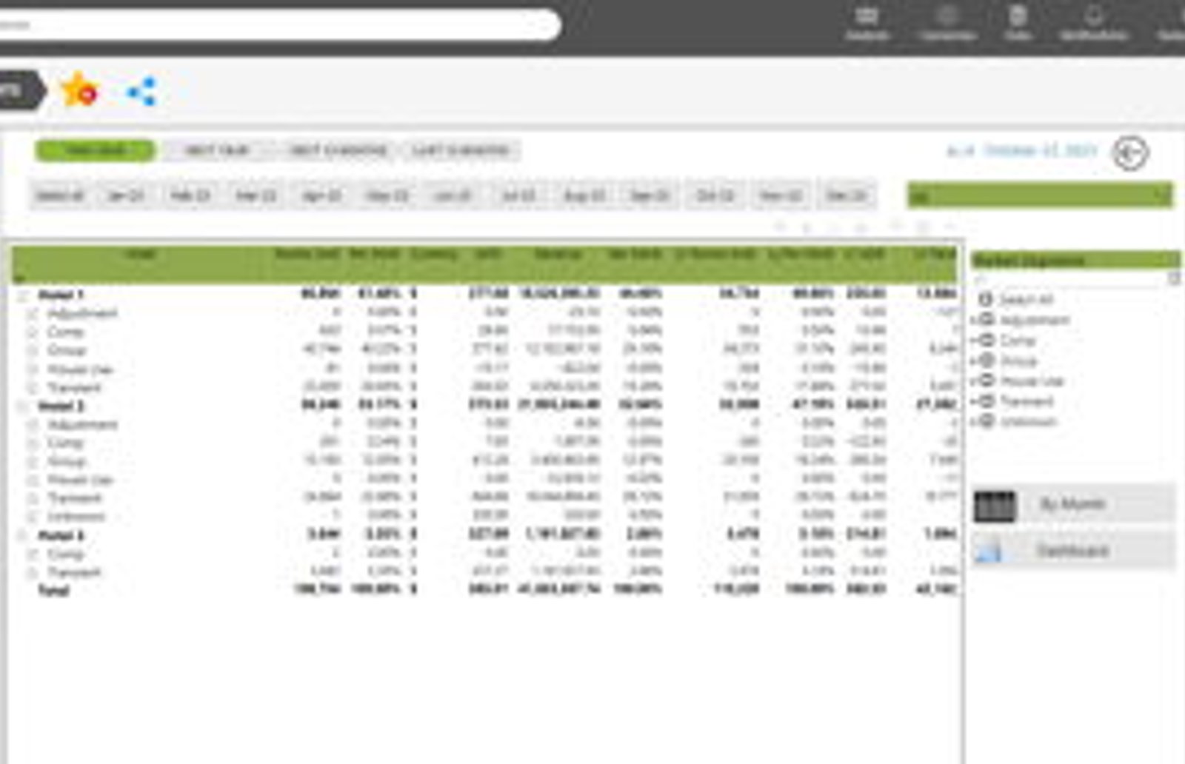The image size is (1185, 764).
Task: Toggle Select All in Market Segment
Action: (985, 299)
